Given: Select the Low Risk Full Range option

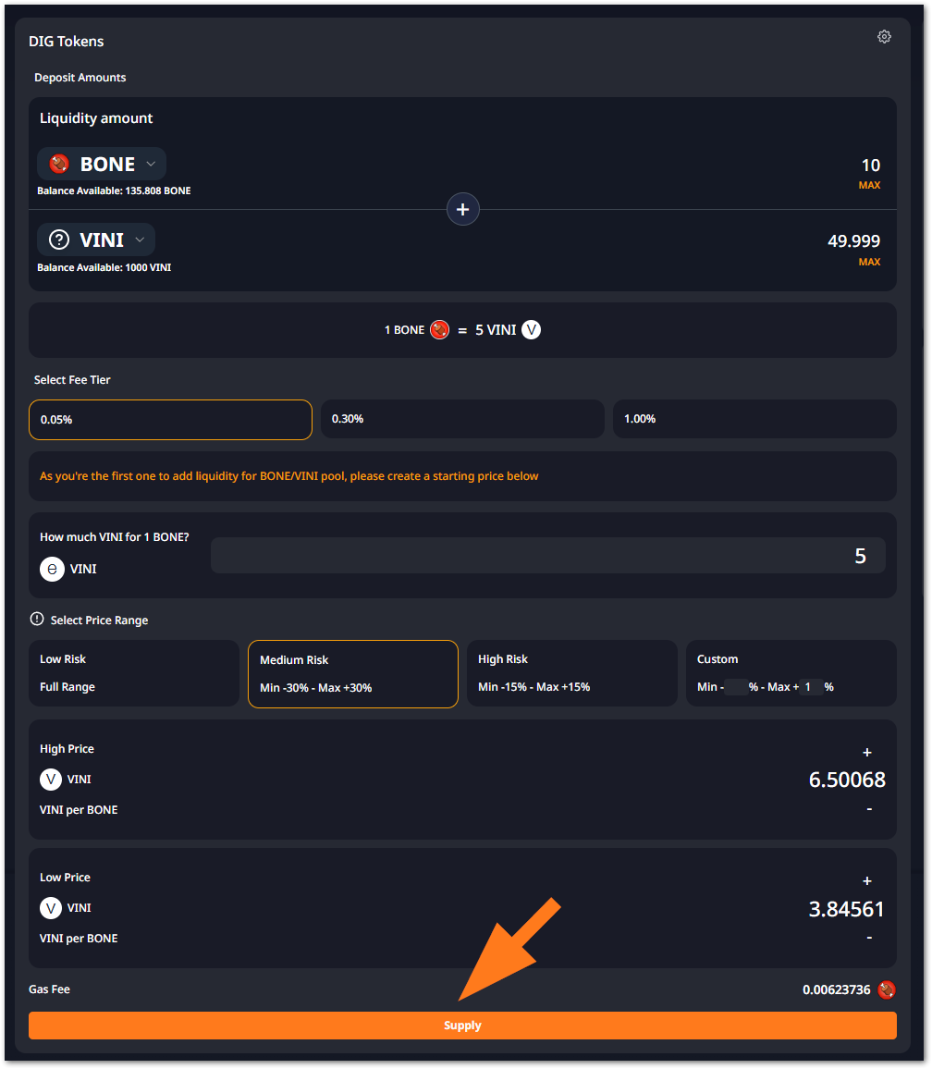Looking at the screenshot, I should 134,673.
